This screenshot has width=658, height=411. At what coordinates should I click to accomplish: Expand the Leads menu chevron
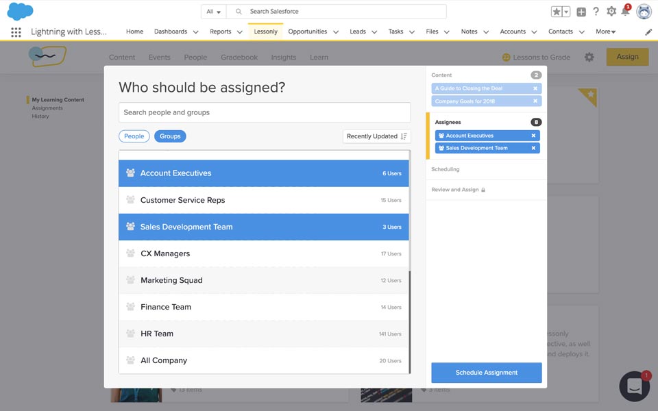tap(374, 32)
